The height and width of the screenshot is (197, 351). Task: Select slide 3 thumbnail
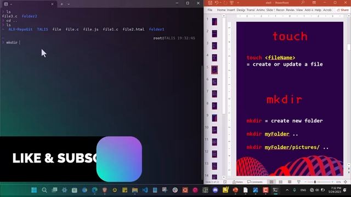click(x=214, y=46)
